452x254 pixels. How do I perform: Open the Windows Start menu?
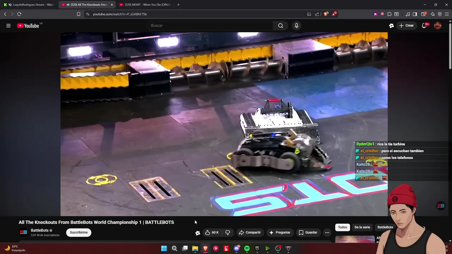[x=164, y=248]
